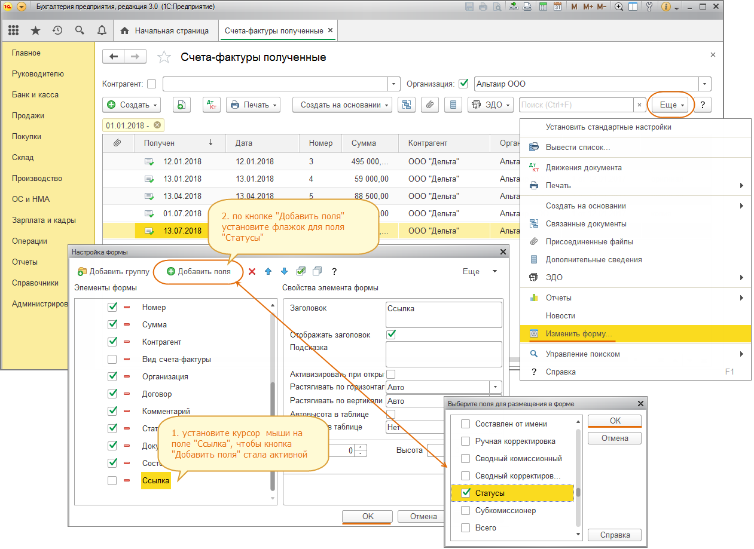This screenshot has width=754, height=549.
Task: Go back with left arrow button
Action: 113,57
